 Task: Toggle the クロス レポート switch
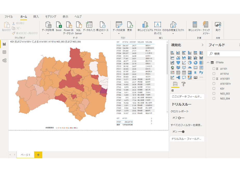[181, 118]
